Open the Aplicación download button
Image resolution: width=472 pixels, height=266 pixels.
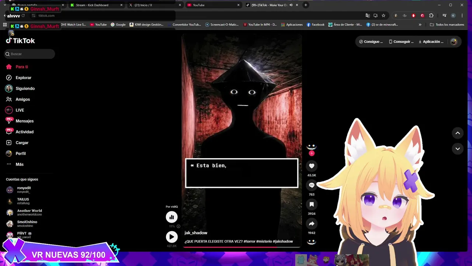[431, 42]
